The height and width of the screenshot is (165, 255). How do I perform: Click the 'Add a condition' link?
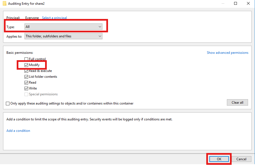[18, 131]
